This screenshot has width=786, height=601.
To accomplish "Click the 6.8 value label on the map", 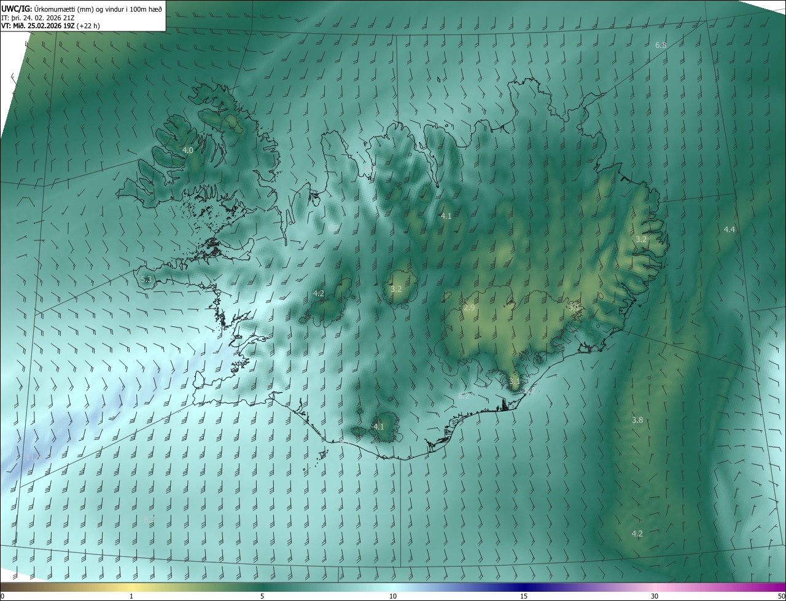I will pos(661,45).
